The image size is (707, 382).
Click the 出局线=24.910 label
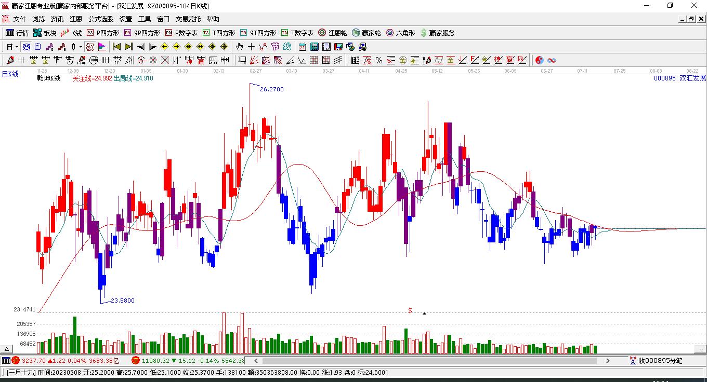(134, 78)
